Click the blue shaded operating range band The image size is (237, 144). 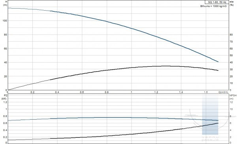click(210, 114)
